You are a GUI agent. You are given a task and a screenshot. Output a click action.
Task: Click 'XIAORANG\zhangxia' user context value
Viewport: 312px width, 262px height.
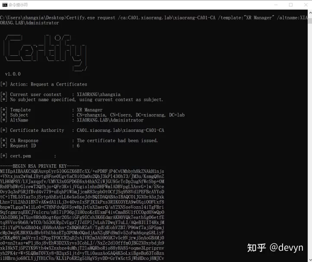99,95
